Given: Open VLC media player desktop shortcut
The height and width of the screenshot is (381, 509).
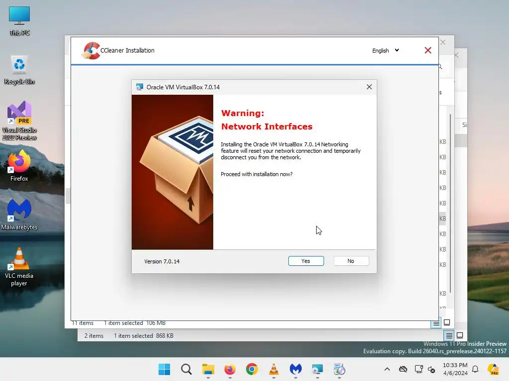Looking at the screenshot, I should [19, 267].
